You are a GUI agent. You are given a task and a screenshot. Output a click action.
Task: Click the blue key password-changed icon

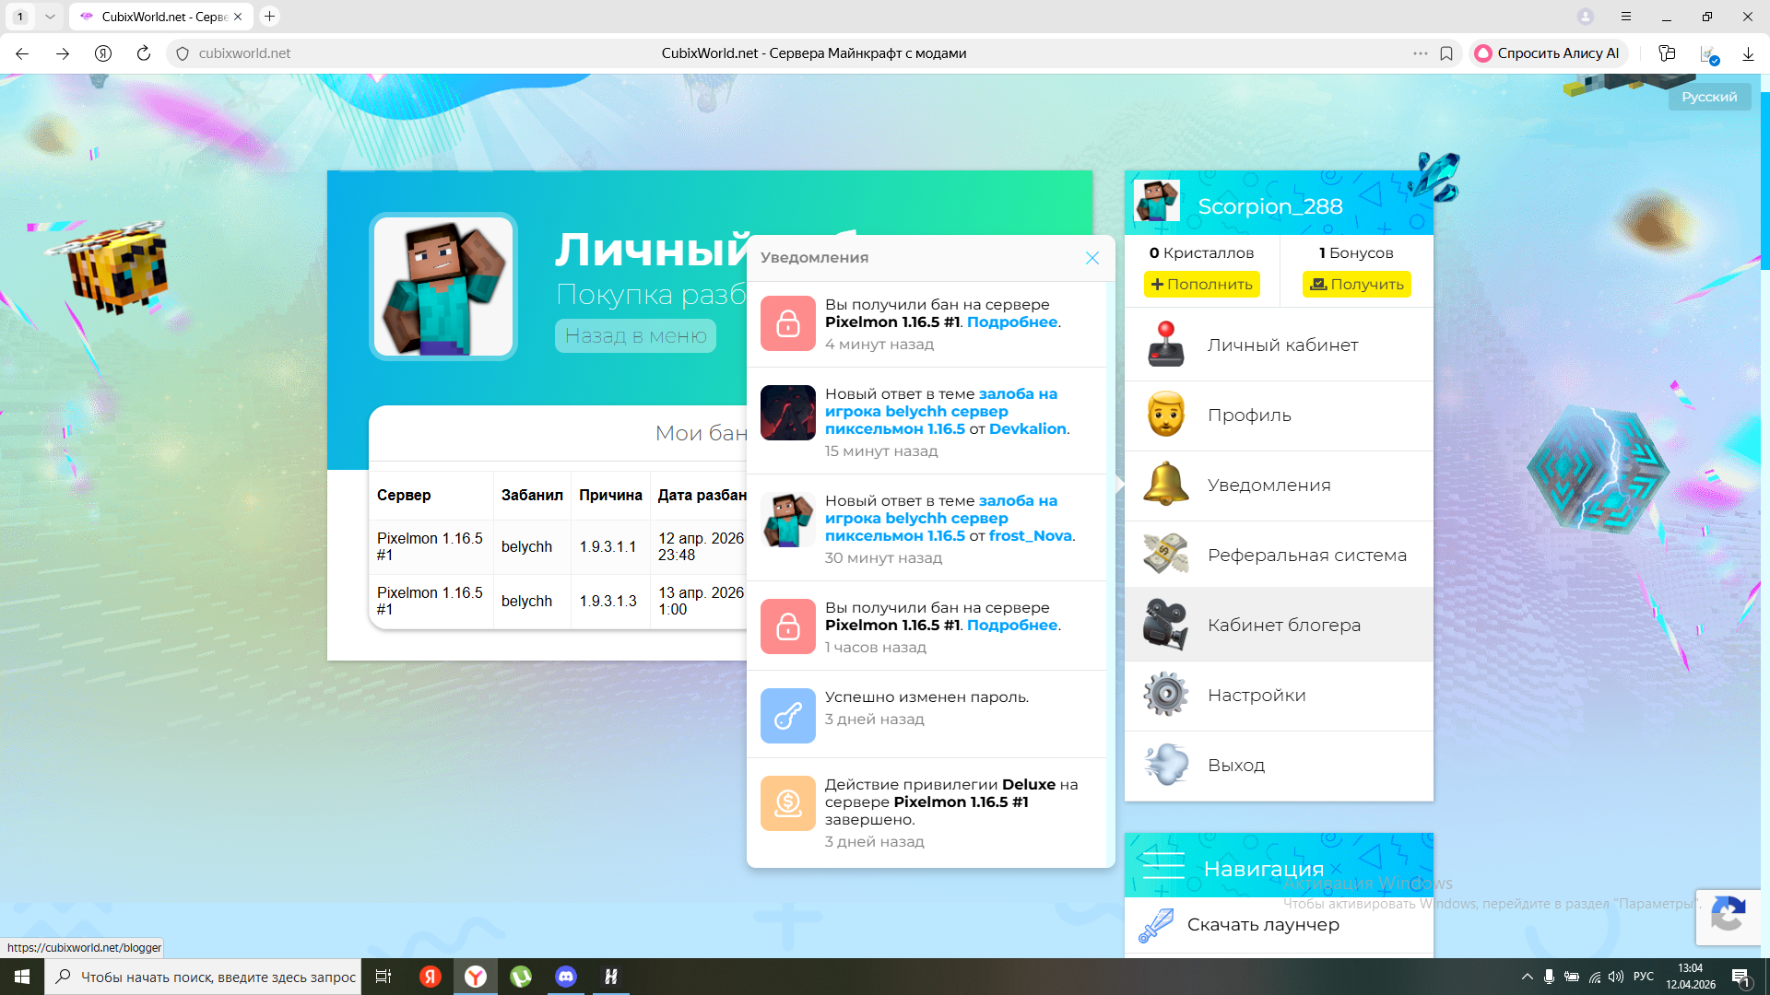click(787, 716)
